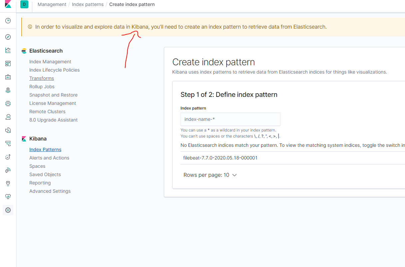Expand Rows per page: 10 dropdown
The image size is (405, 267).
point(210,175)
